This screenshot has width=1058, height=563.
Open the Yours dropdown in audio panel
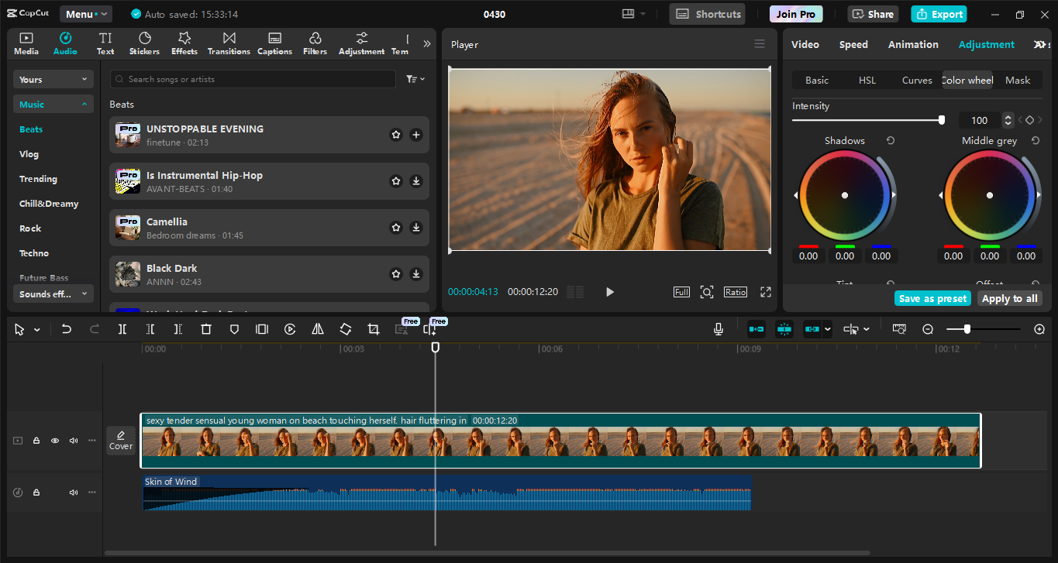pyautogui.click(x=53, y=79)
